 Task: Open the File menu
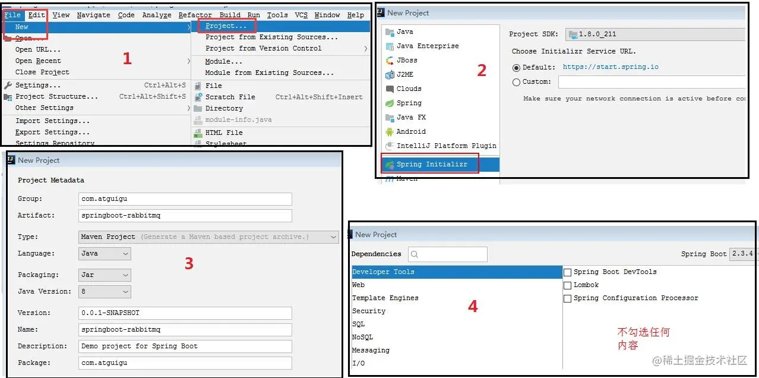12,15
